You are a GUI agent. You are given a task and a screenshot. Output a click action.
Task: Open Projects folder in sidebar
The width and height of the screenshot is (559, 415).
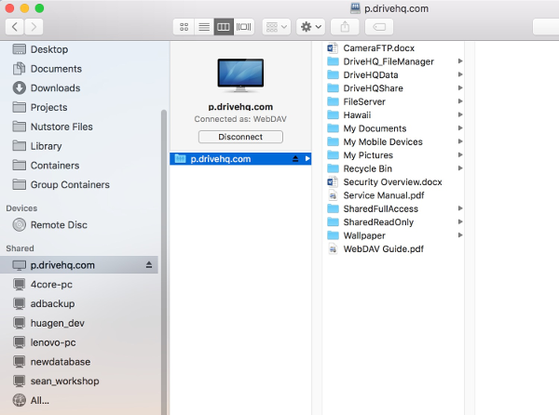coord(40,107)
